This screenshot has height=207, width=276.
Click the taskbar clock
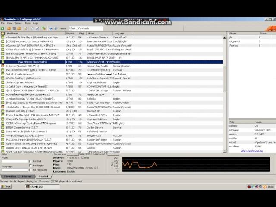coord(270,187)
